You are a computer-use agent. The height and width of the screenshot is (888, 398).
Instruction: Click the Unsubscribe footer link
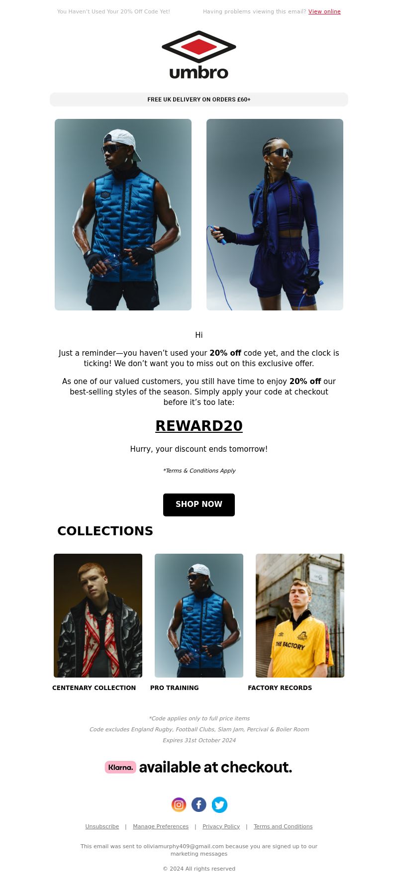click(x=102, y=826)
